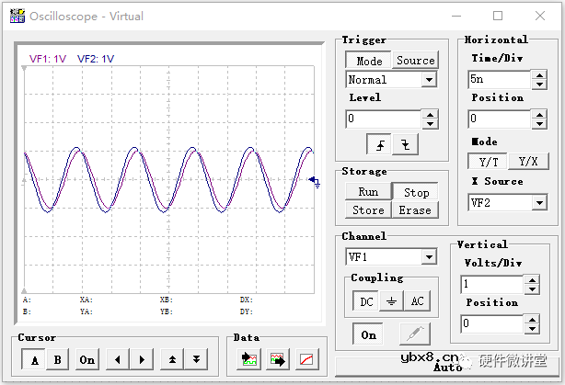Click the first Data import icon
This screenshot has width=565, height=385.
coord(248,359)
